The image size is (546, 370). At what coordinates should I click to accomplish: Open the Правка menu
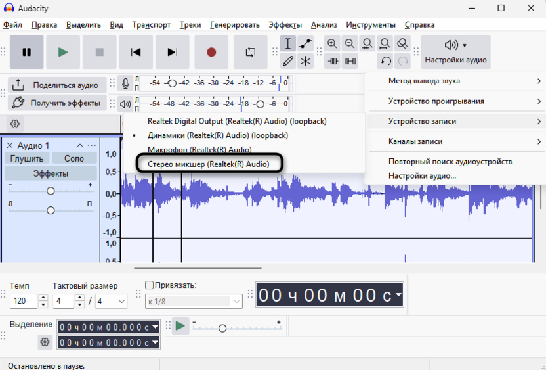(44, 25)
